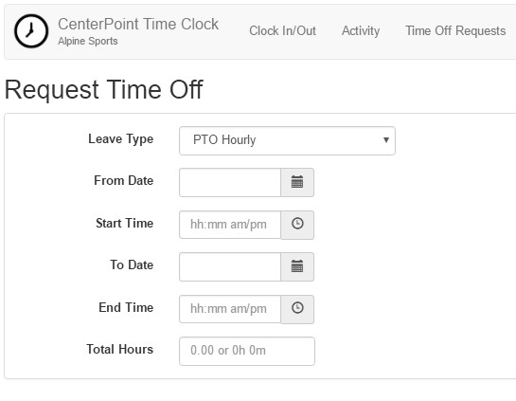This screenshot has height=401, width=516.
Task: Focus the To Date input field
Action: pyautogui.click(x=230, y=266)
